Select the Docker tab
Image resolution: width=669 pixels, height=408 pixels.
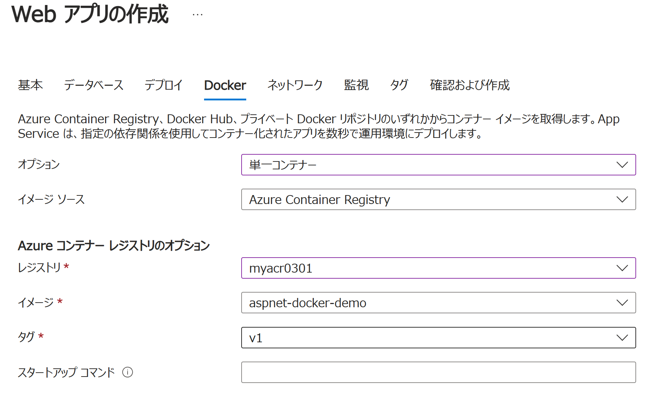click(225, 85)
